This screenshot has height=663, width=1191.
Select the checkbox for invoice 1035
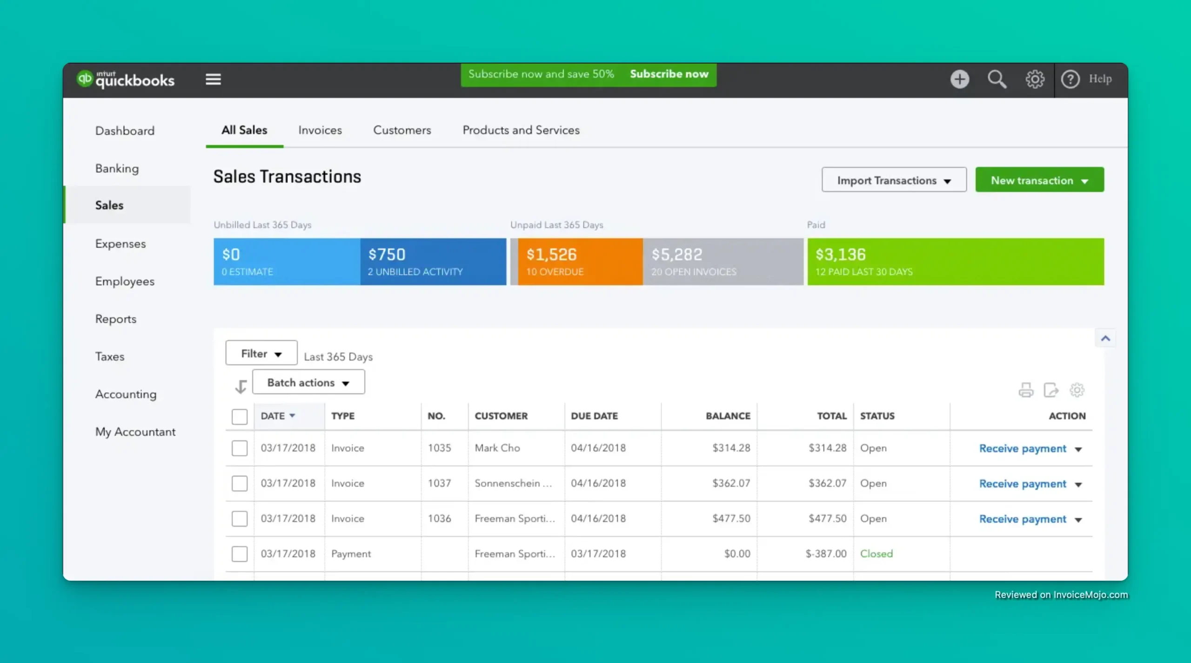(240, 448)
